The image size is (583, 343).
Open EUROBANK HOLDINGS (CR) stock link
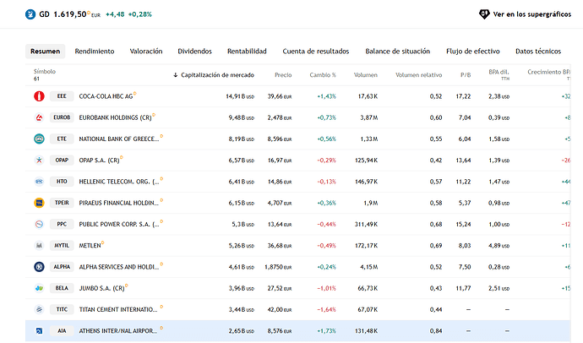(x=115, y=117)
